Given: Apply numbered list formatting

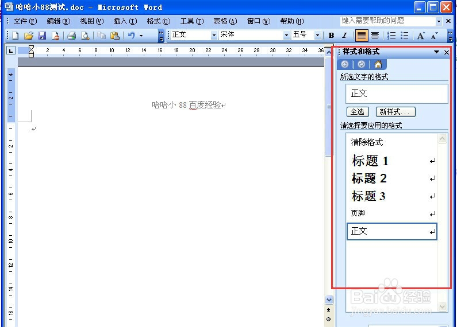Looking at the screenshot, I should pyautogui.click(x=391, y=36).
